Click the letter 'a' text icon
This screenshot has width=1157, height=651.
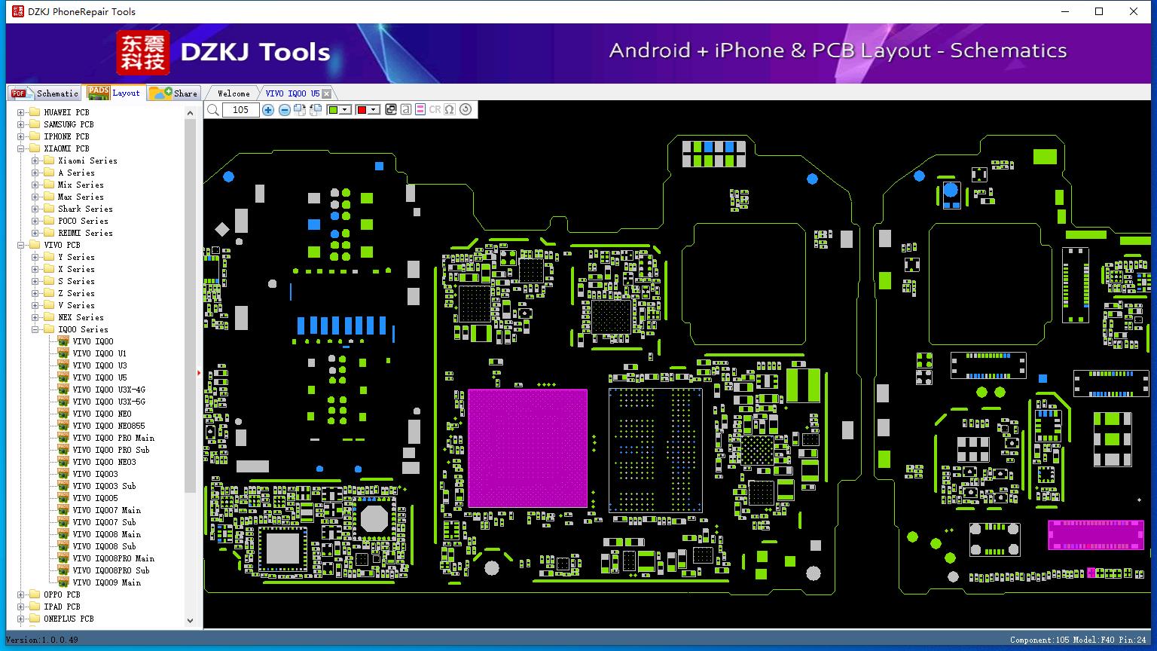click(x=406, y=110)
